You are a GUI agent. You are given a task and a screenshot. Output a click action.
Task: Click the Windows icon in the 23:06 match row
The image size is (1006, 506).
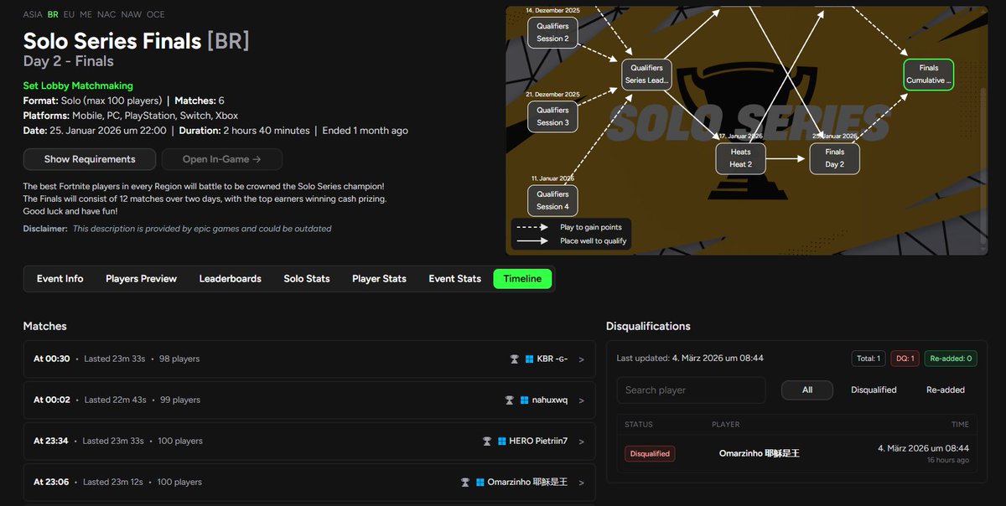480,482
